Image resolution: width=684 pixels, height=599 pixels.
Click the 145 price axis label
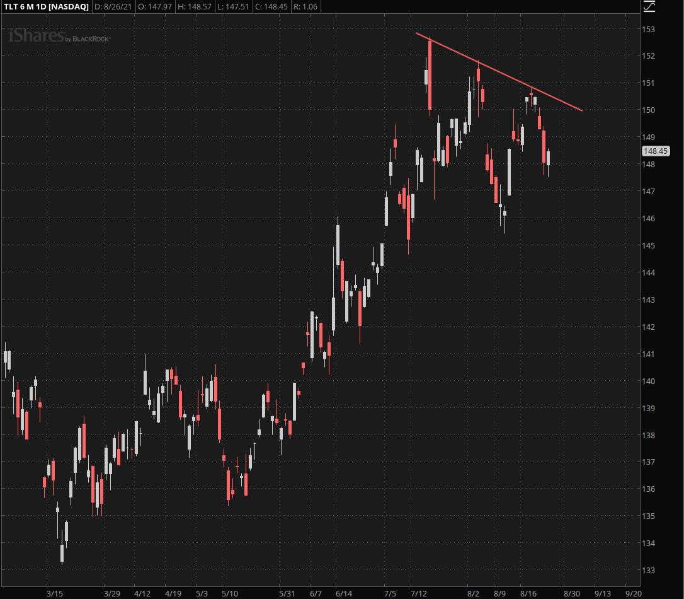[x=649, y=245]
